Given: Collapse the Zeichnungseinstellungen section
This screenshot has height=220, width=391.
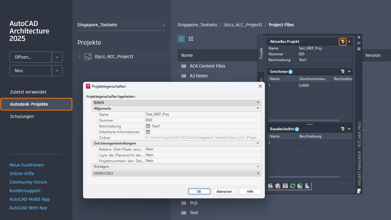Looking at the screenshot, I should [x=258, y=143].
